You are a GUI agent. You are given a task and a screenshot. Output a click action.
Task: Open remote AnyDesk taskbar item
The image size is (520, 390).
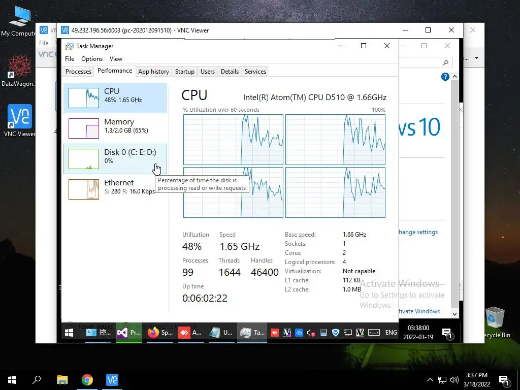pos(190,332)
